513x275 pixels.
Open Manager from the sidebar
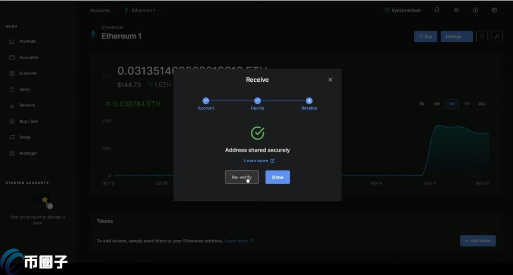[x=23, y=153]
